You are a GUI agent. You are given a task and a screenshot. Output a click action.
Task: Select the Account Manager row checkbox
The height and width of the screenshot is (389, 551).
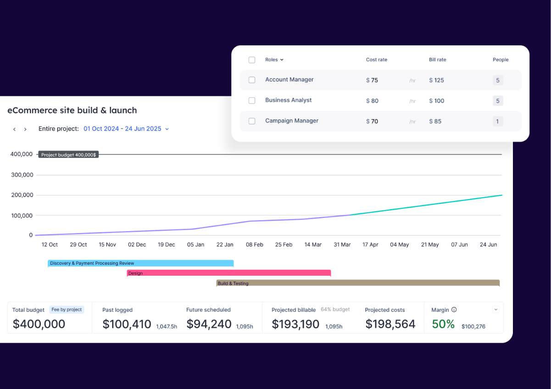(x=252, y=79)
